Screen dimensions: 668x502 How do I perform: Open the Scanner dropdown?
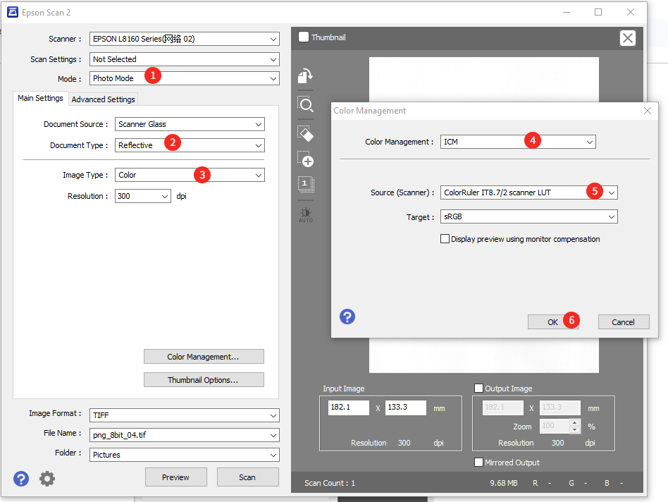pyautogui.click(x=185, y=39)
